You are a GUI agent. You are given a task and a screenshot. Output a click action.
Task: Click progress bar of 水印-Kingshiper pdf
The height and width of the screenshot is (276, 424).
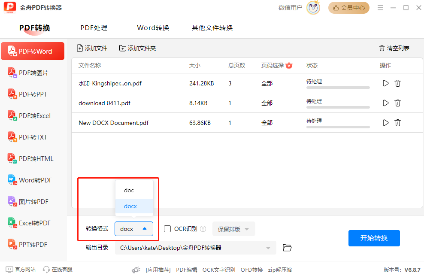point(338,88)
